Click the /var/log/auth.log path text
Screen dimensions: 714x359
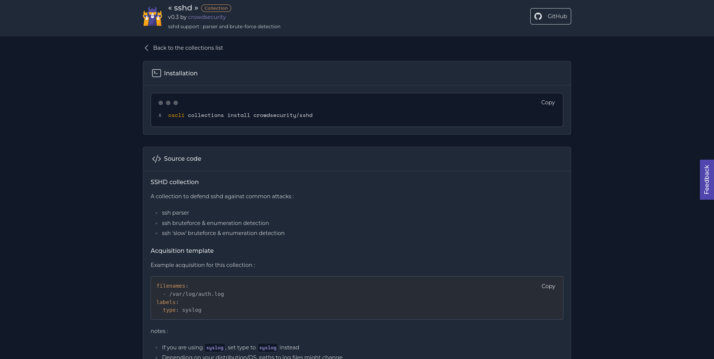point(196,294)
